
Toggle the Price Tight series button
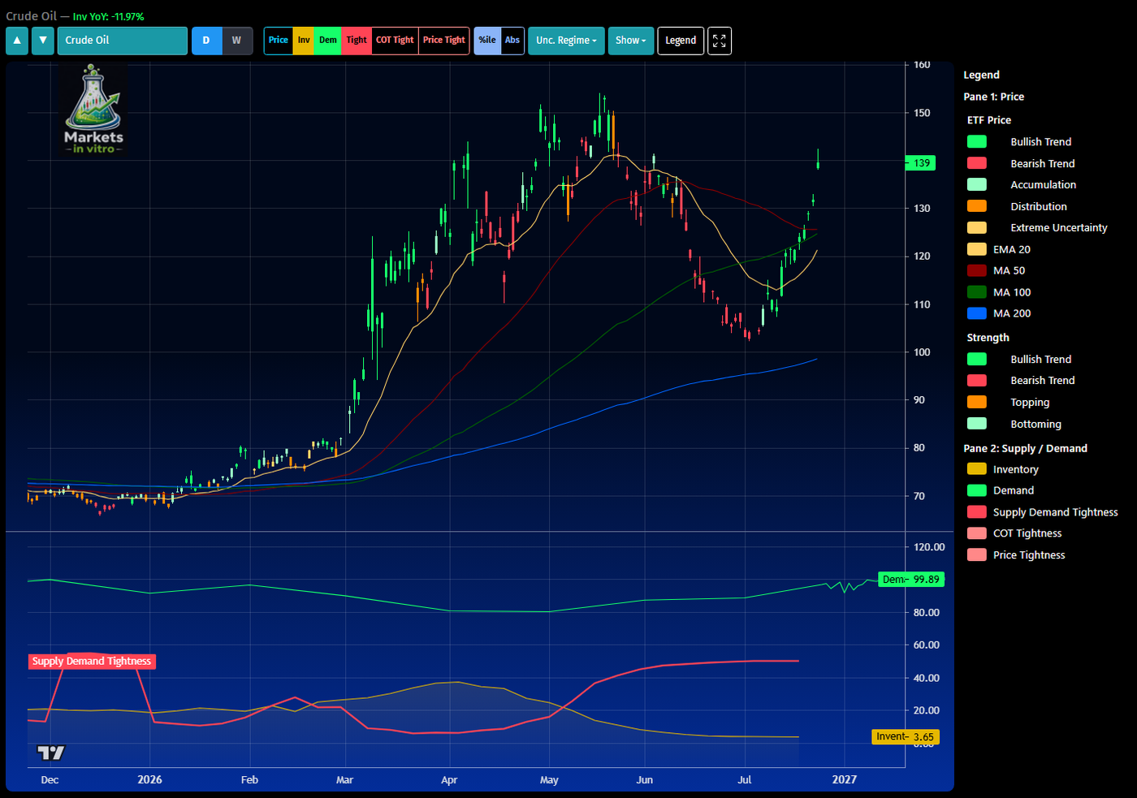point(444,41)
